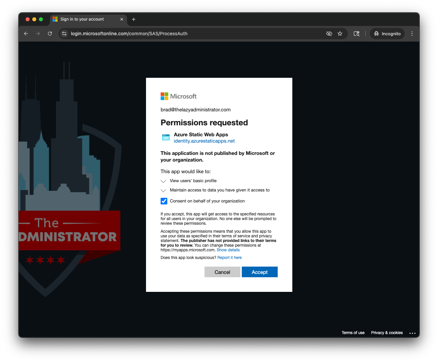This screenshot has height=362, width=438.
Task: Expand View users' basic profile permission
Action: 163,181
